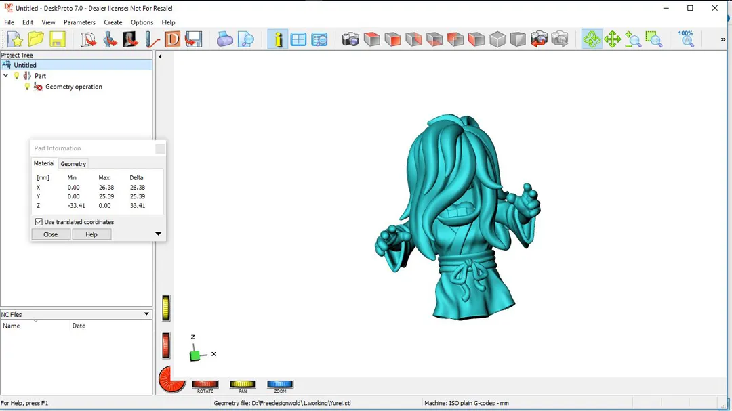Viewport: 732px width, 411px height.
Task: Collapse the Part tree node
Action: 5,76
